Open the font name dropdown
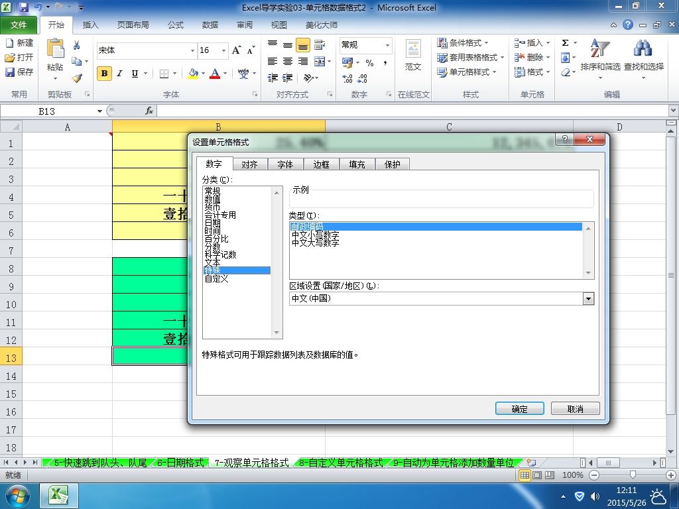 [193, 50]
